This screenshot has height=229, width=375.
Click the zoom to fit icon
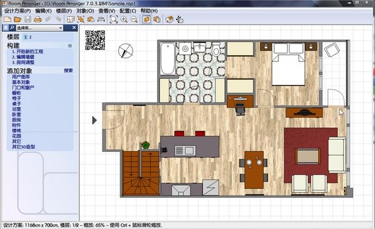[113, 19]
